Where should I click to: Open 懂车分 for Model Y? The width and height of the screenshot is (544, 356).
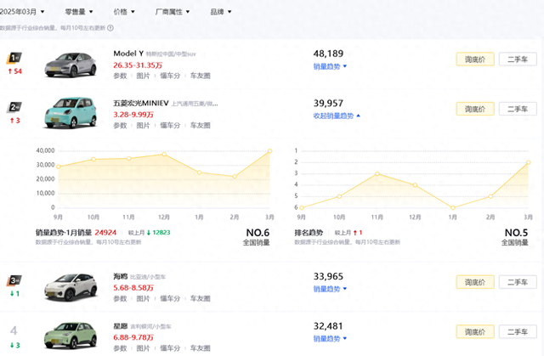(x=170, y=76)
